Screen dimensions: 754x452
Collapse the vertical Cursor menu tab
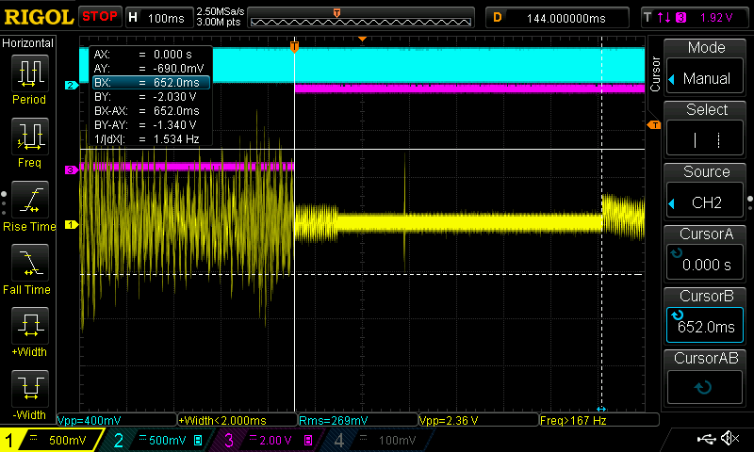coord(654,73)
